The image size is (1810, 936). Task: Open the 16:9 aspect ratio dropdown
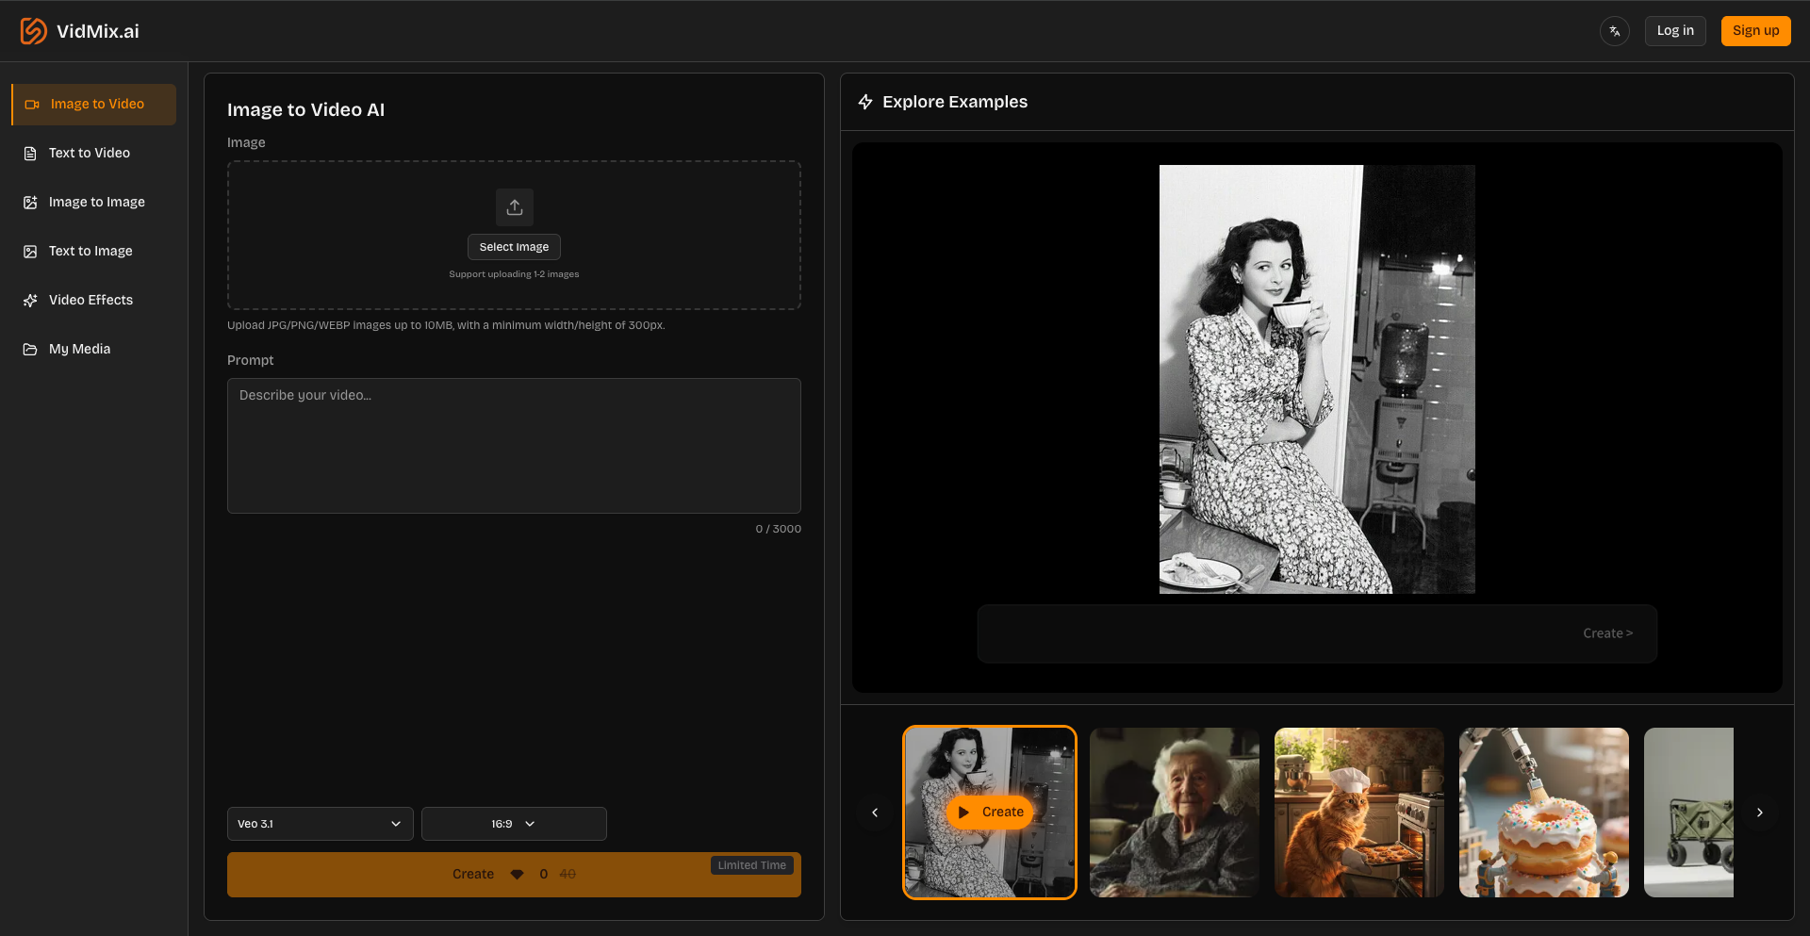514,823
